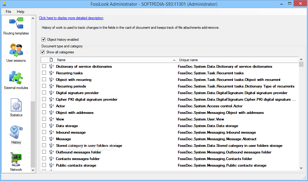Disable the Object history enabled checkbox
The image size is (308, 181).
(44, 40)
